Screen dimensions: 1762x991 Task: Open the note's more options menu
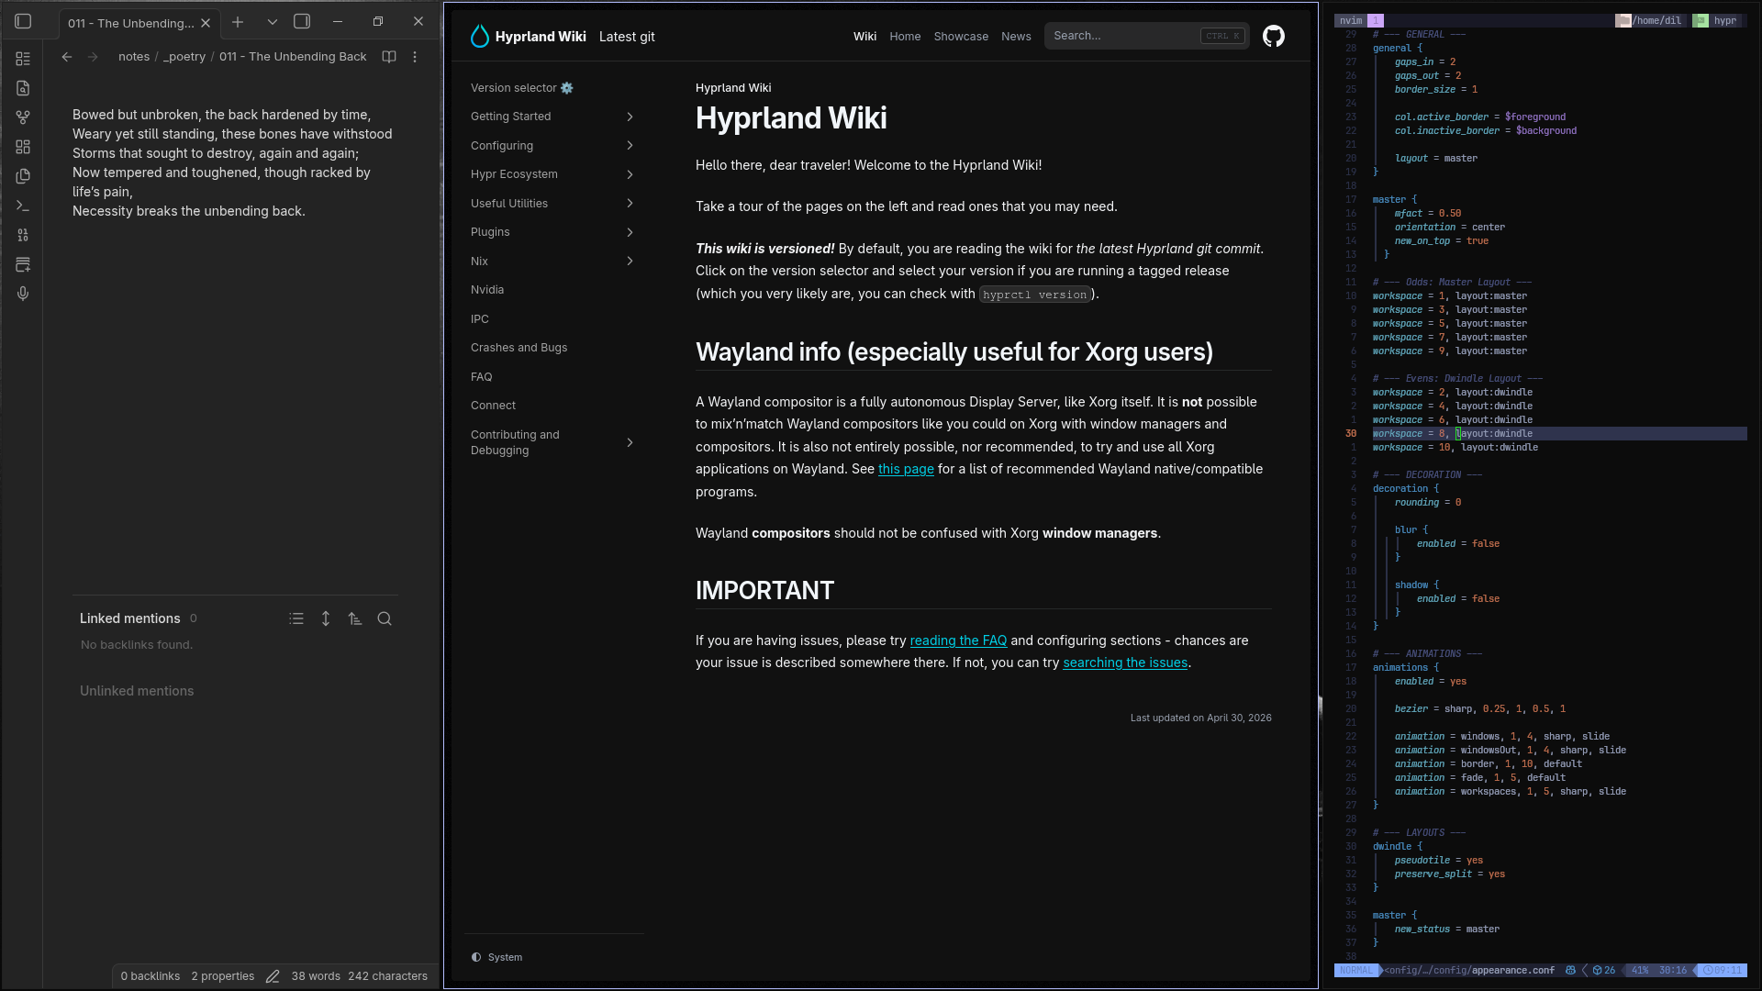pyautogui.click(x=415, y=57)
